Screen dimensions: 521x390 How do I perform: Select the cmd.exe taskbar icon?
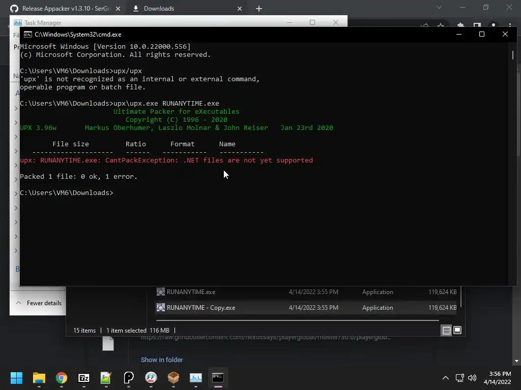[218, 378]
